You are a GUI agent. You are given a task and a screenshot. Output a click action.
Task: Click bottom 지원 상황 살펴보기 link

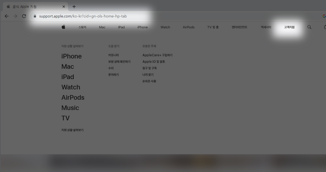pyautogui.click(x=72, y=130)
